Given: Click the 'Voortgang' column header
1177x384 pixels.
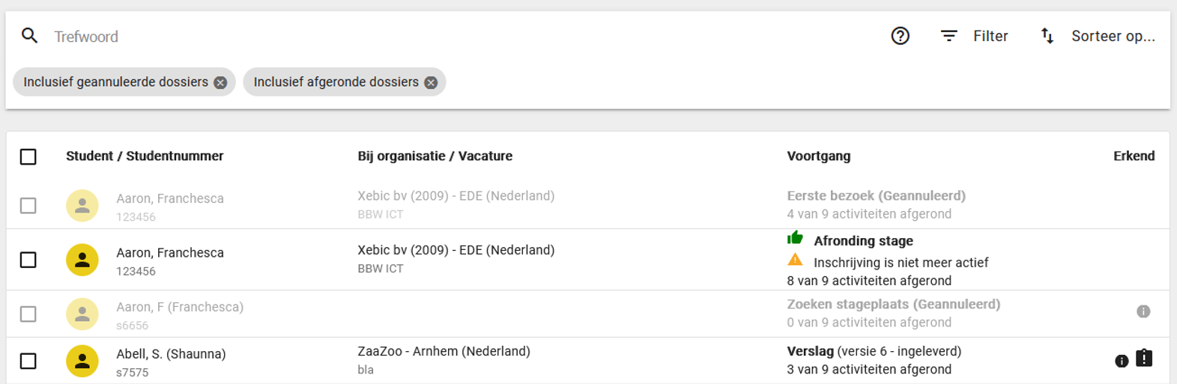Looking at the screenshot, I should pos(819,156).
